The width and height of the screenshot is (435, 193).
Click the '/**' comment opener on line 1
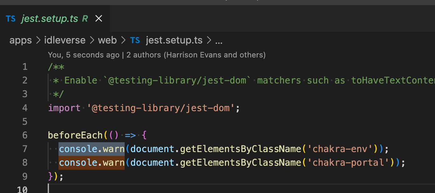coord(56,67)
